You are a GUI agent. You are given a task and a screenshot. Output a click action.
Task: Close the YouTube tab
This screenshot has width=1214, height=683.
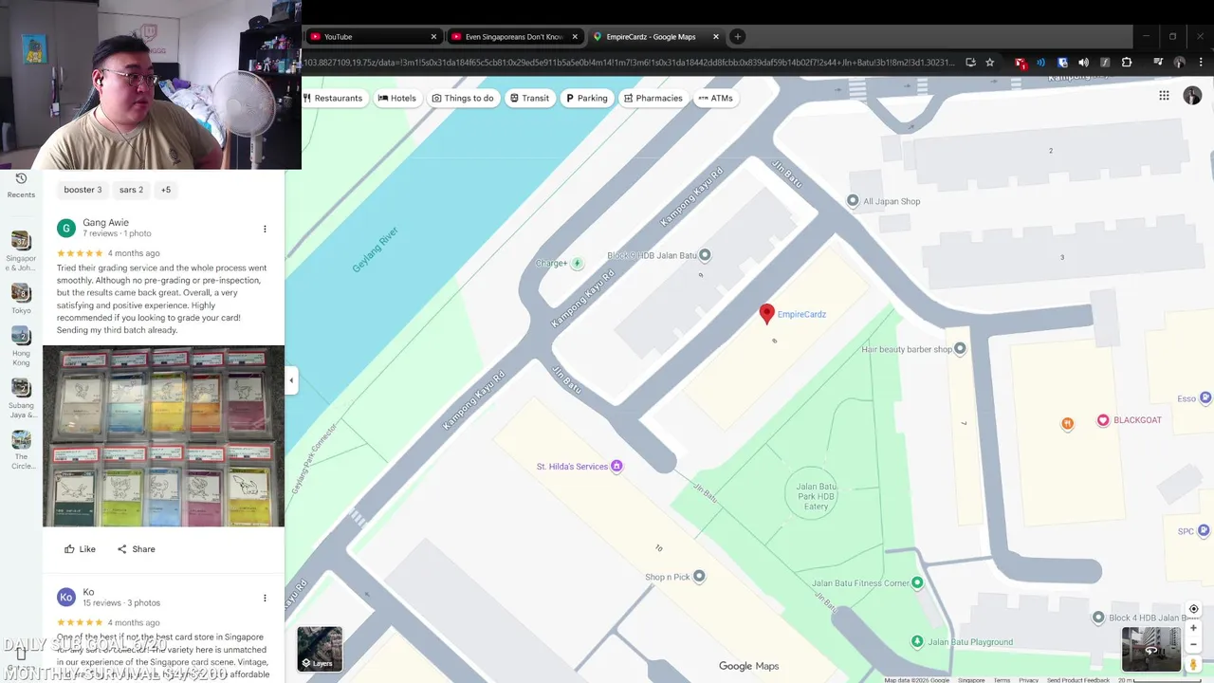433,37
